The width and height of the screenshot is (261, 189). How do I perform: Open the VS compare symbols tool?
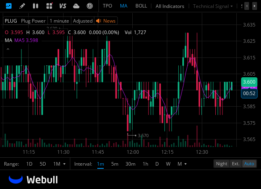63,6
